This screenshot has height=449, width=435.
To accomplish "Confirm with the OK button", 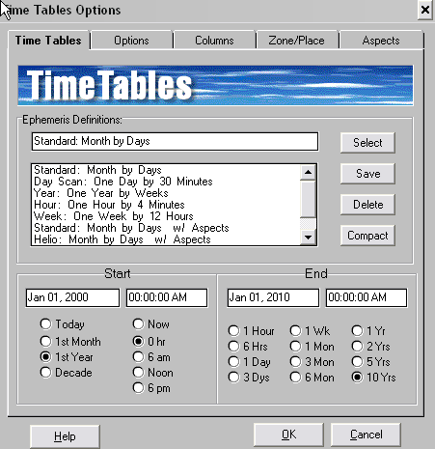I will click(288, 435).
